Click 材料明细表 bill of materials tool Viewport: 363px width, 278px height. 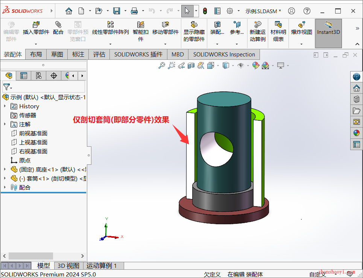point(278,31)
